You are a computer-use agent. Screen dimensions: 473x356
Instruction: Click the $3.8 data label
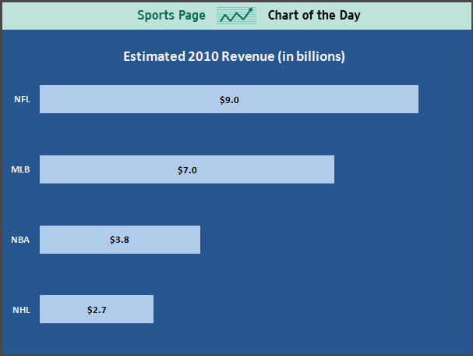[x=119, y=240]
